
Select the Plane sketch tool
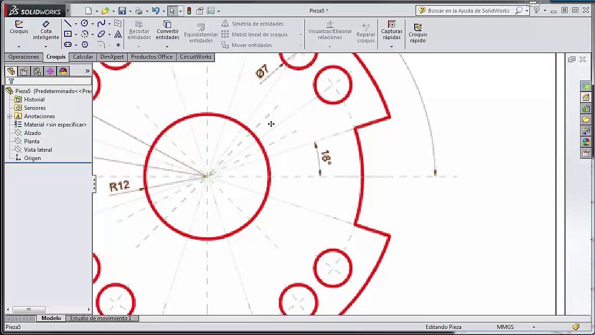(118, 23)
